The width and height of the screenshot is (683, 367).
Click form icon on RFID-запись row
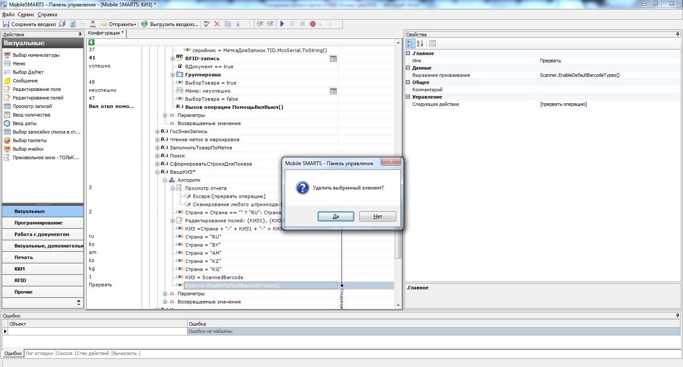[333, 58]
